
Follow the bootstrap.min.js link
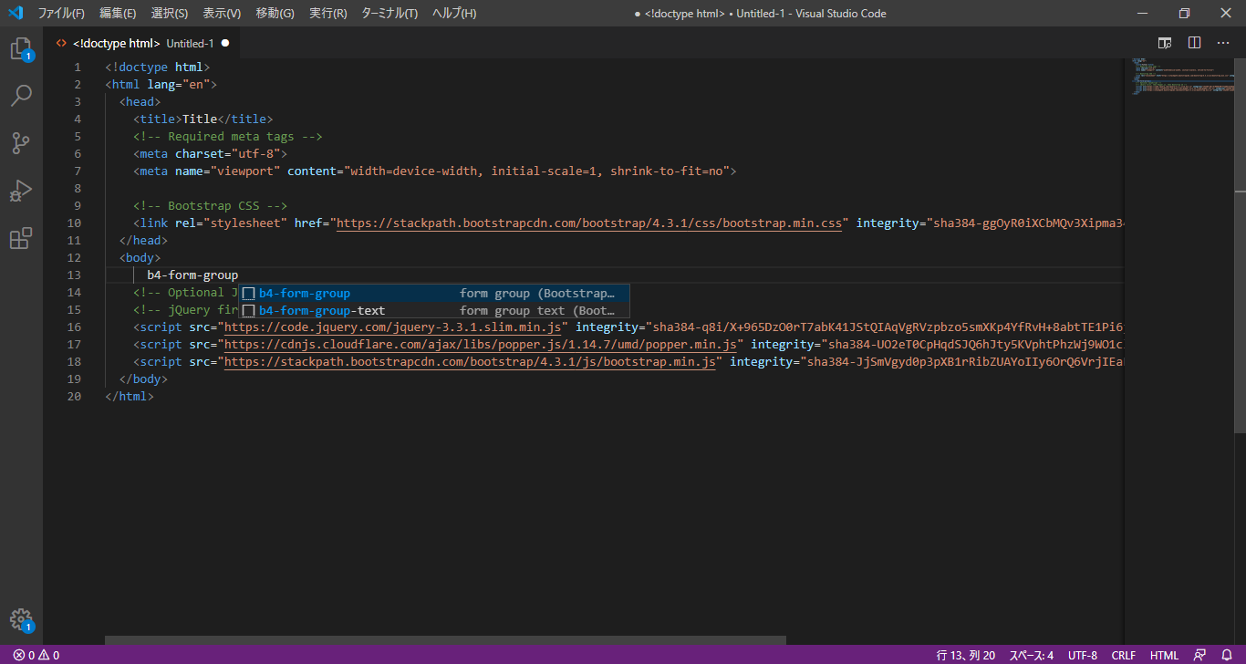tap(470, 362)
